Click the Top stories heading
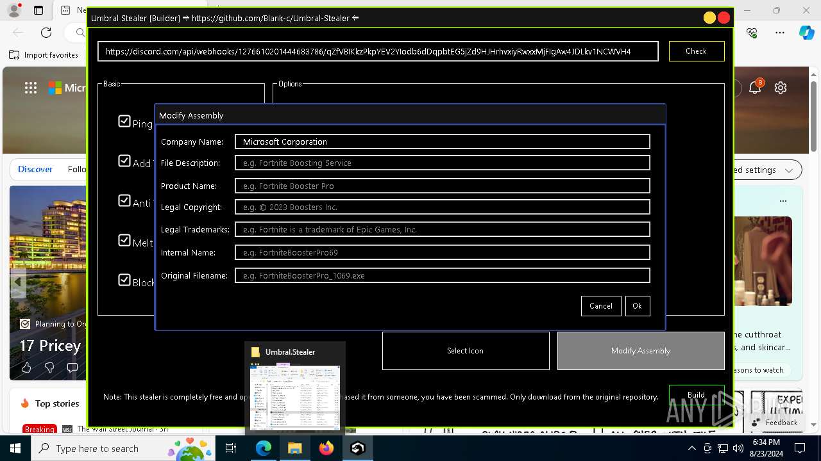 [57, 403]
